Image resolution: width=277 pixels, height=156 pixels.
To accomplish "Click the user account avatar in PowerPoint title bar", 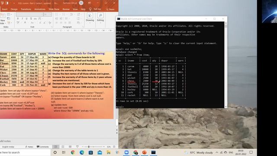I will [81, 3].
